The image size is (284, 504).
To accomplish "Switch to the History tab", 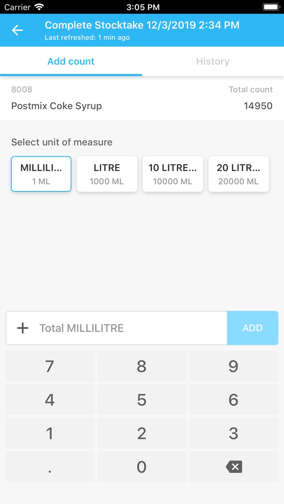I will tap(213, 61).
